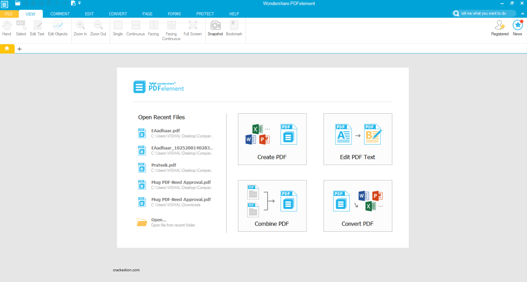The width and height of the screenshot is (527, 282).
Task: Open recent file Prateek.pdf
Action: coord(176,168)
